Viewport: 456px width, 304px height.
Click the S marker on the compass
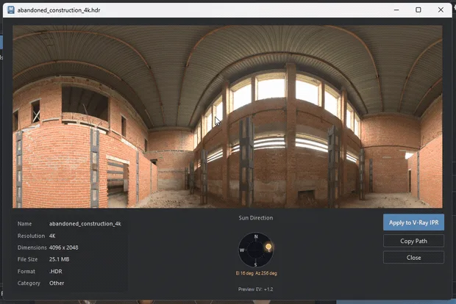[256, 264]
